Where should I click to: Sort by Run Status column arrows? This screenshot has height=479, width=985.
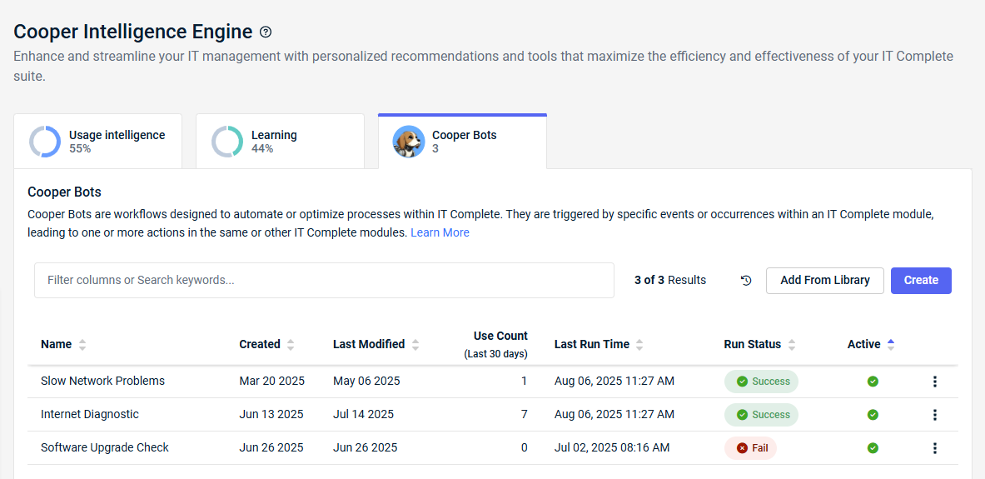click(792, 345)
